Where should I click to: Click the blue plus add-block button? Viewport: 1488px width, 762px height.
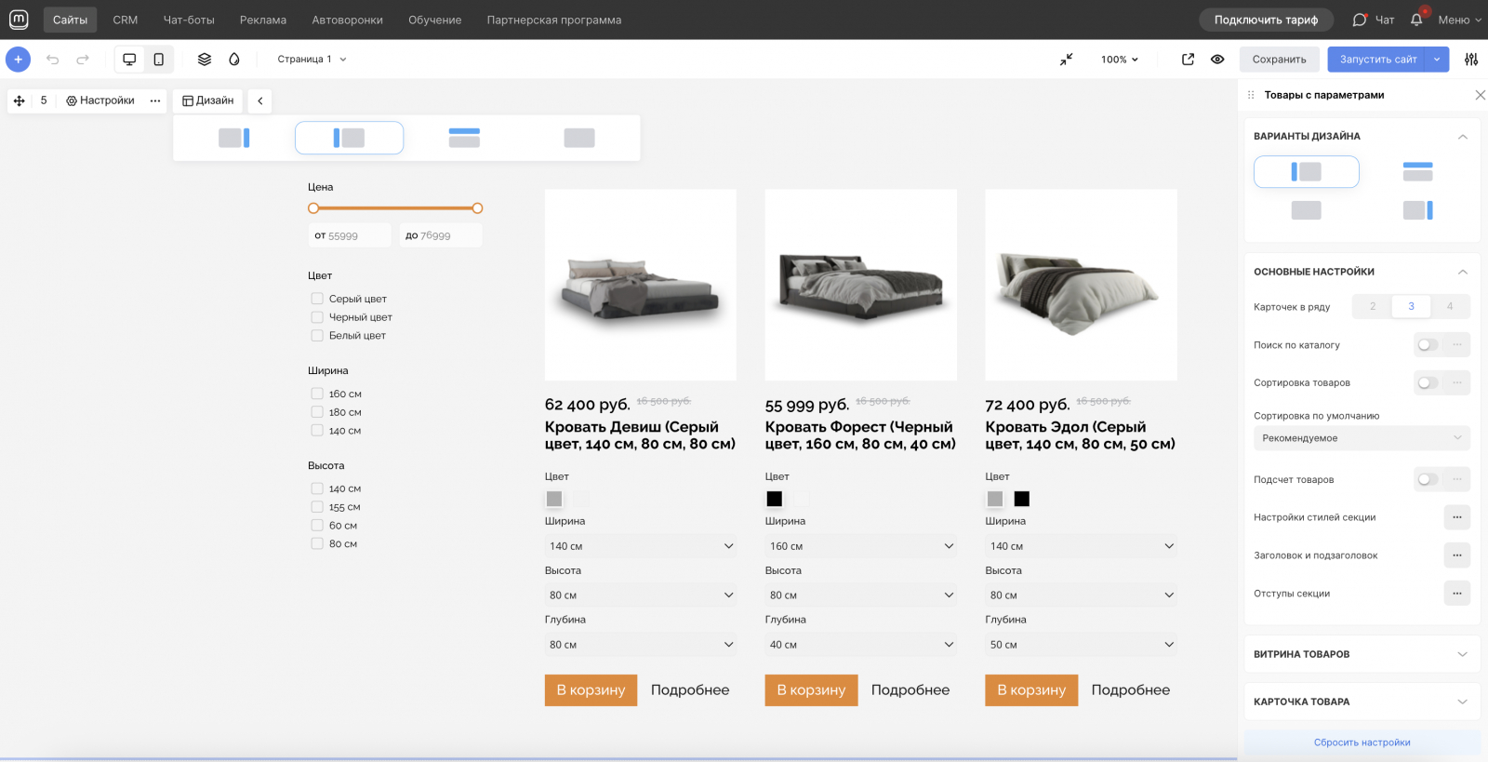18,60
